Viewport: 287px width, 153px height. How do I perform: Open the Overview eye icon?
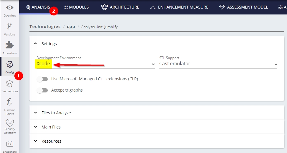click(9, 8)
